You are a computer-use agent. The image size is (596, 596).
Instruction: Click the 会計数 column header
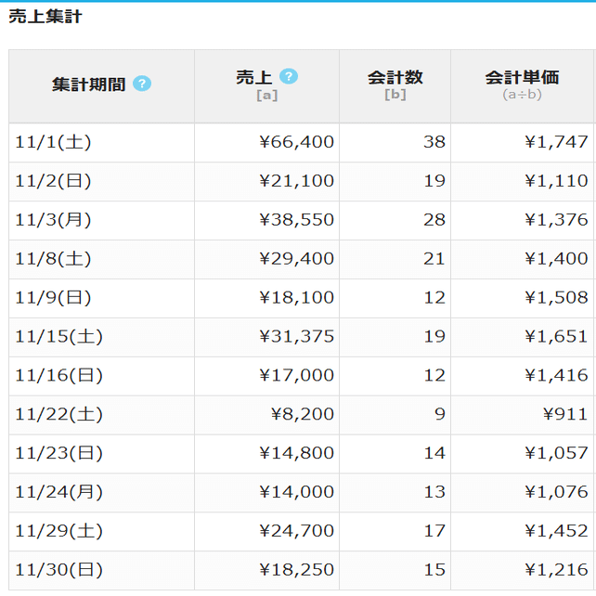[395, 78]
